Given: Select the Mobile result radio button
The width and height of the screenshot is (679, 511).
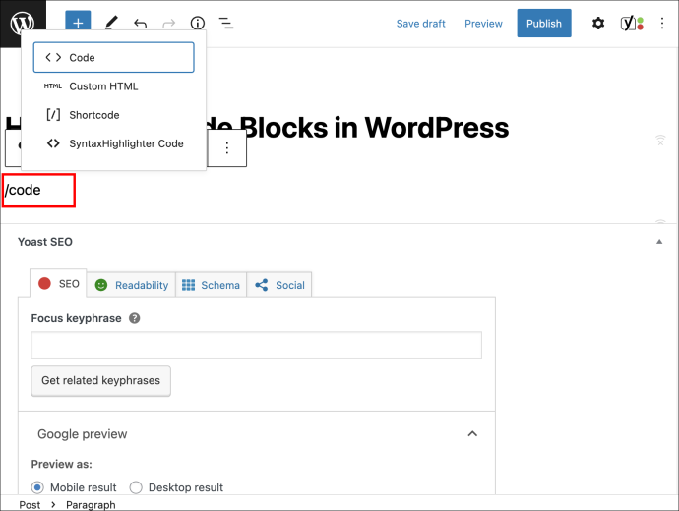Looking at the screenshot, I should (37, 487).
